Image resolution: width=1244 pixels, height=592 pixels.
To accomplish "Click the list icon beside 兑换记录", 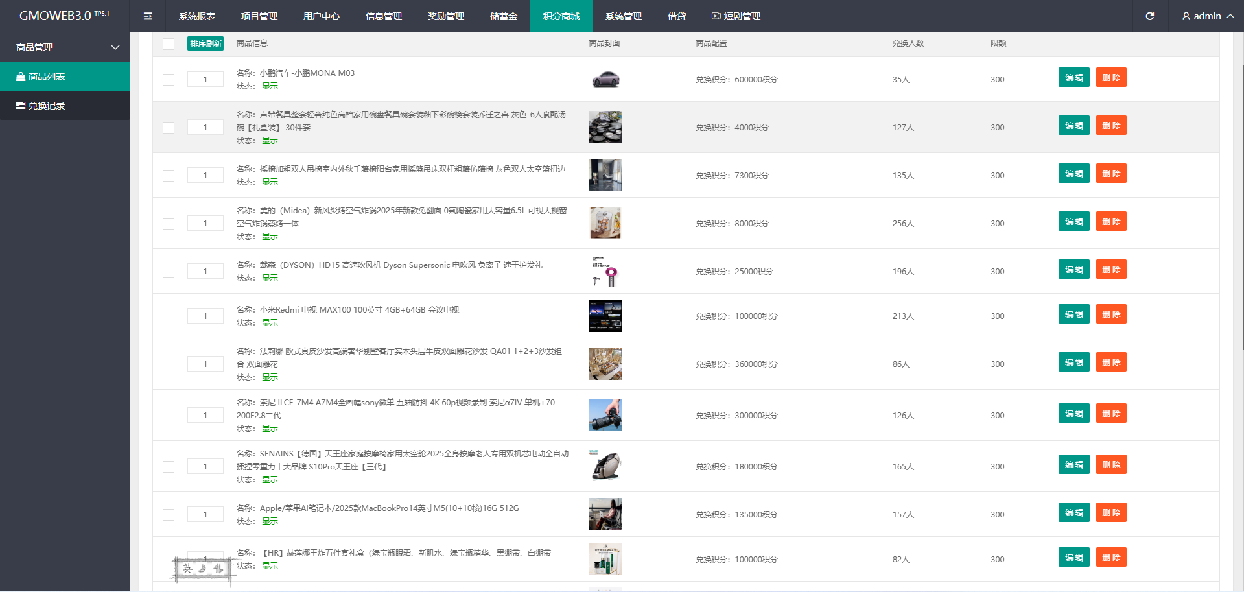I will 21,106.
